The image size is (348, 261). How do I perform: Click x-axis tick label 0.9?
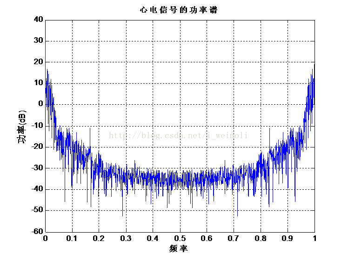(x=288, y=238)
